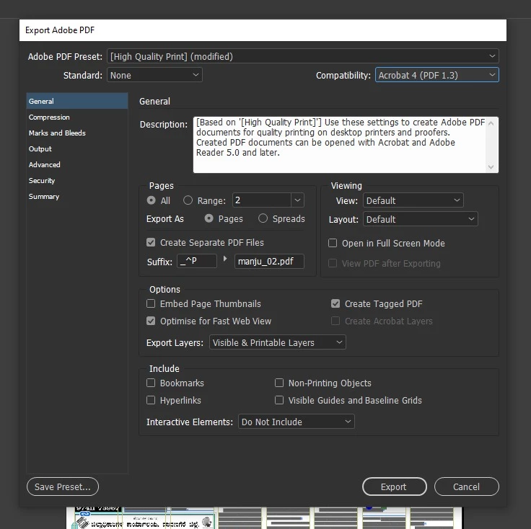531x529 pixels.
Task: Uncheck Optimise for Fast Web View
Action: (x=151, y=321)
